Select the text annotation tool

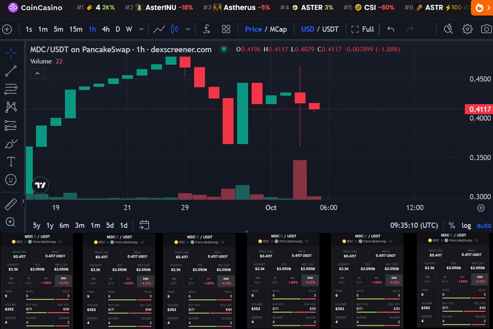(10, 161)
